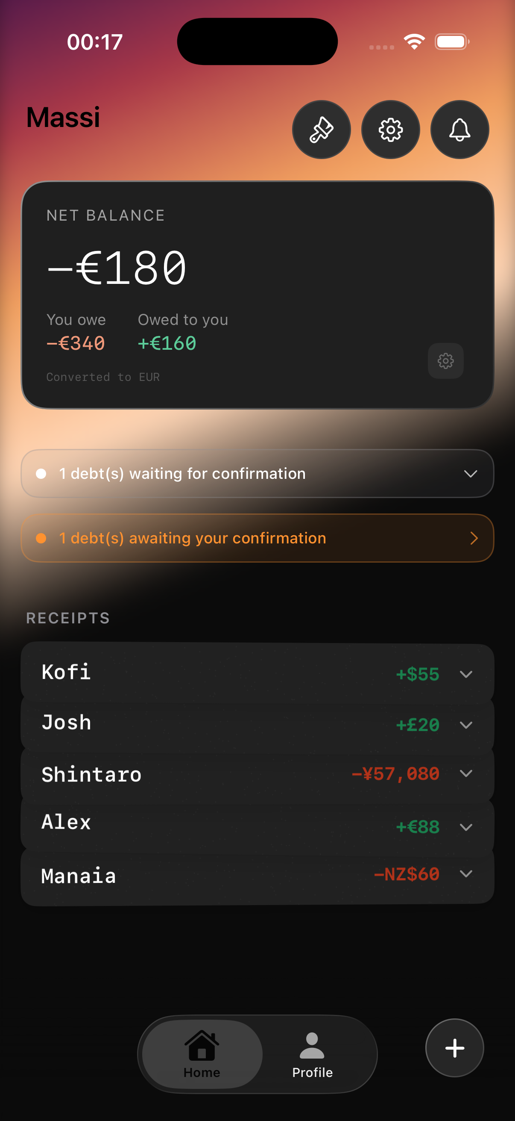The image size is (515, 1121).
Task: Tap the Profile person icon
Action: pyautogui.click(x=312, y=1046)
